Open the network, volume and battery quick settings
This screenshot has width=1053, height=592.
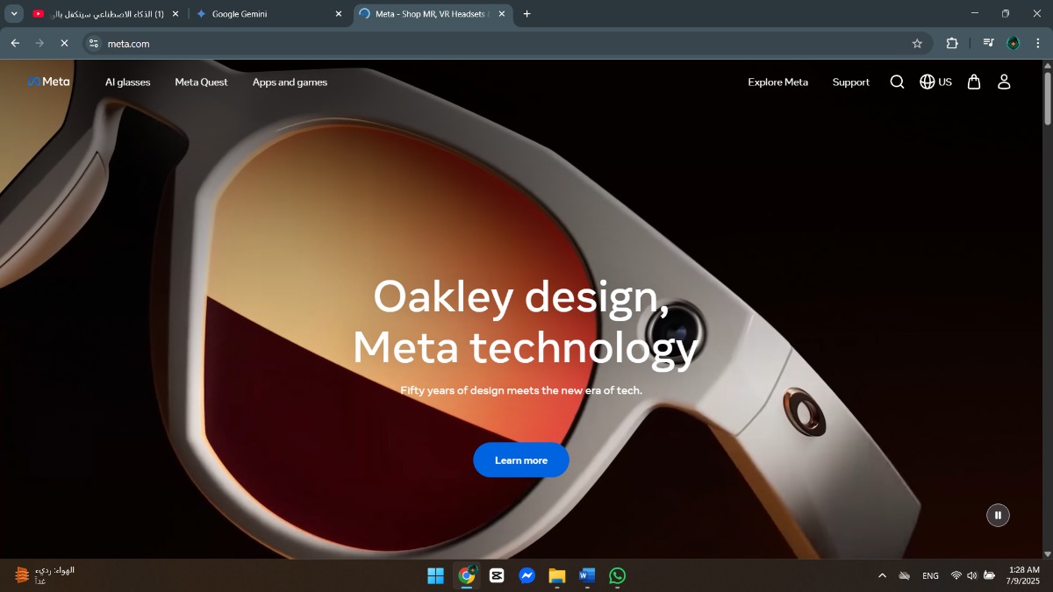point(972,575)
